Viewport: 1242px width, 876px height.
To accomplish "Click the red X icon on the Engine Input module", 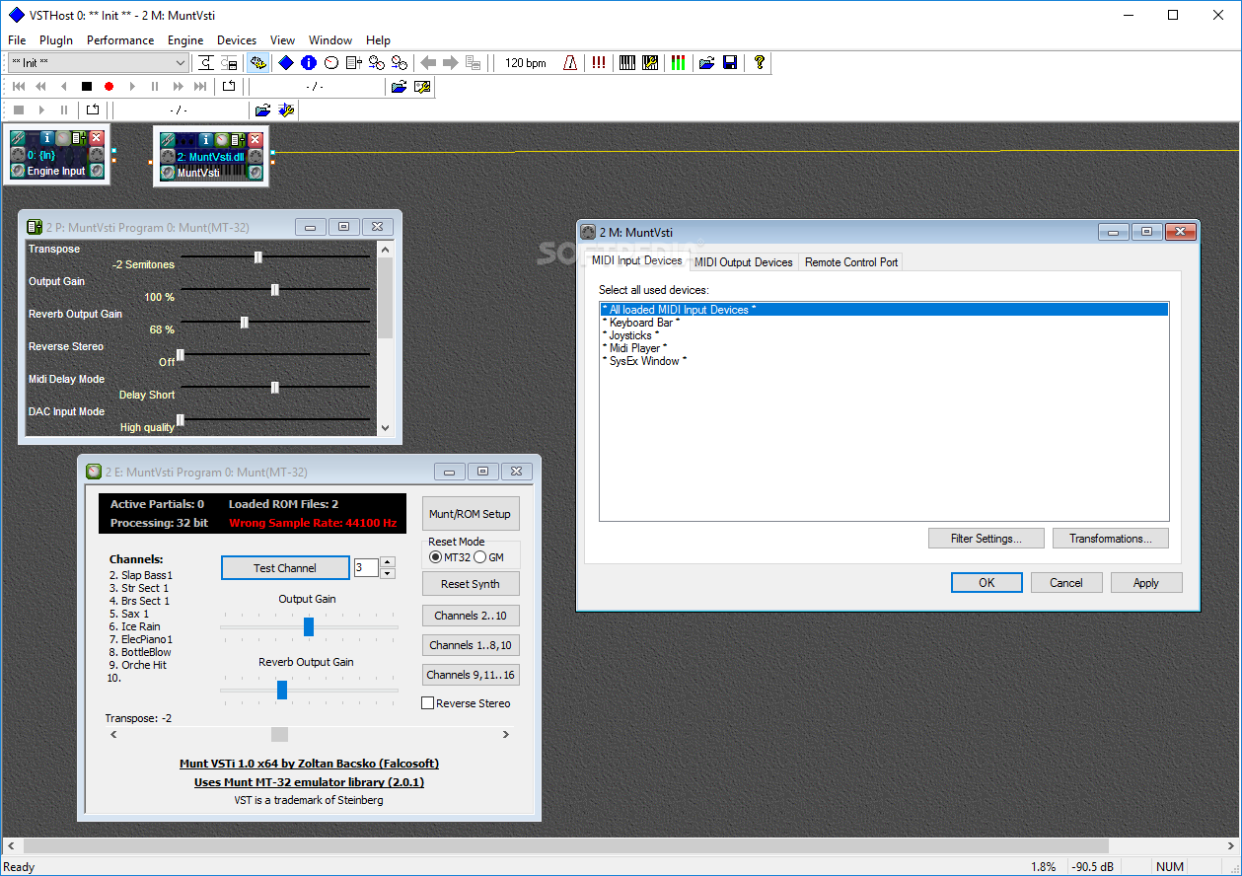I will 96,138.
